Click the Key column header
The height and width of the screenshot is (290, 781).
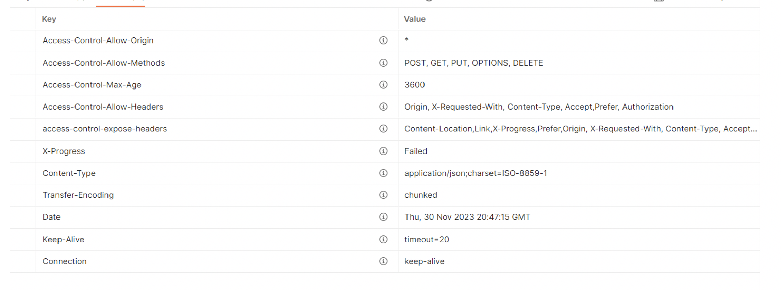point(49,19)
